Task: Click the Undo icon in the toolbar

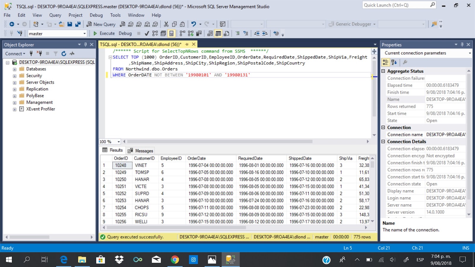Action: (194, 24)
